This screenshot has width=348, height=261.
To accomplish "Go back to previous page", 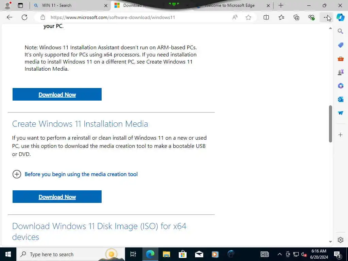I will point(9,17).
